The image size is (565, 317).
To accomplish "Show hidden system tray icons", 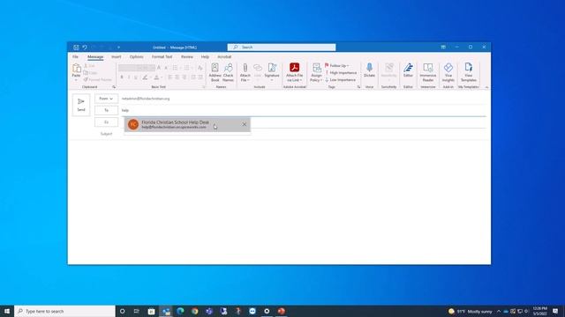I will [x=499, y=311].
